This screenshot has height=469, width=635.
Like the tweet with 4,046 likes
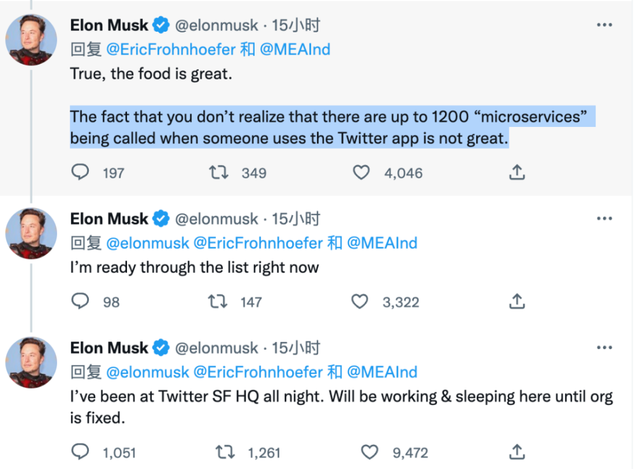[361, 173]
